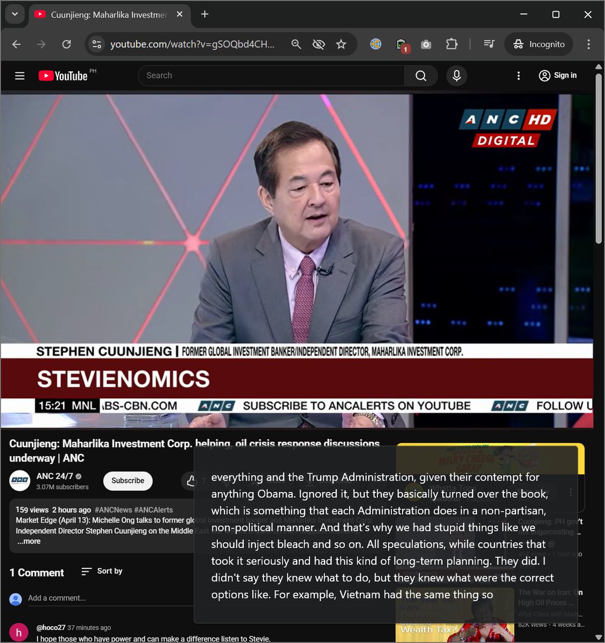Open the ANC 24/7 channel name

click(54, 476)
